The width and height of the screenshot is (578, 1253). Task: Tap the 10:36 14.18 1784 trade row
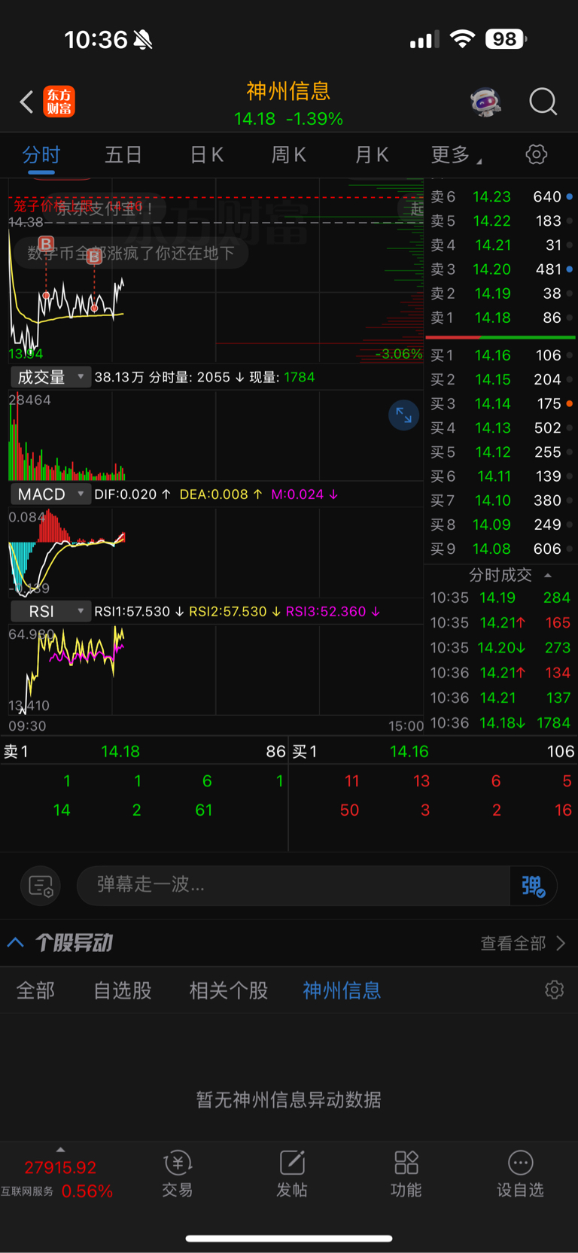tap(501, 722)
